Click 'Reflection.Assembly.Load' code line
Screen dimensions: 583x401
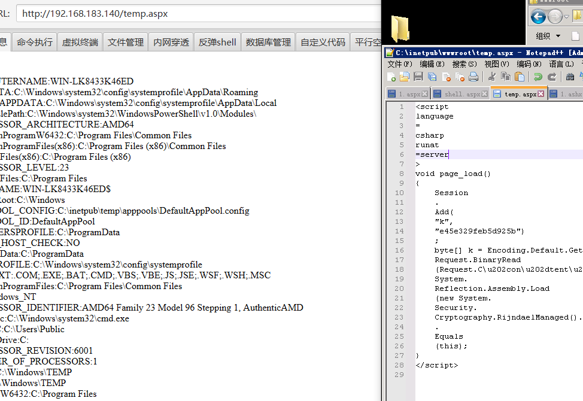pos(492,288)
